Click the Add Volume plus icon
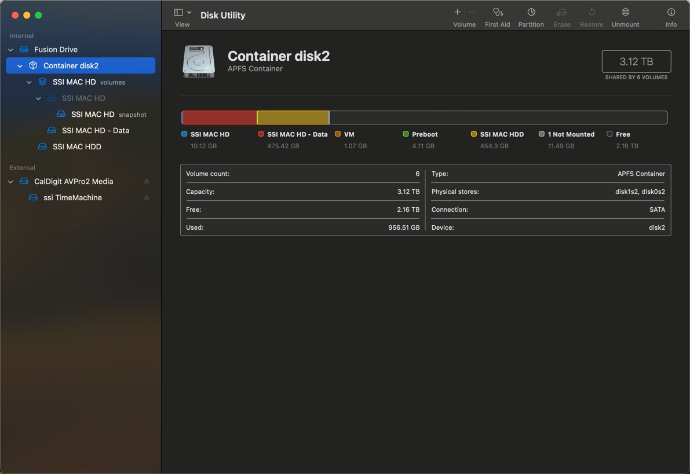This screenshot has height=474, width=690. [x=457, y=12]
